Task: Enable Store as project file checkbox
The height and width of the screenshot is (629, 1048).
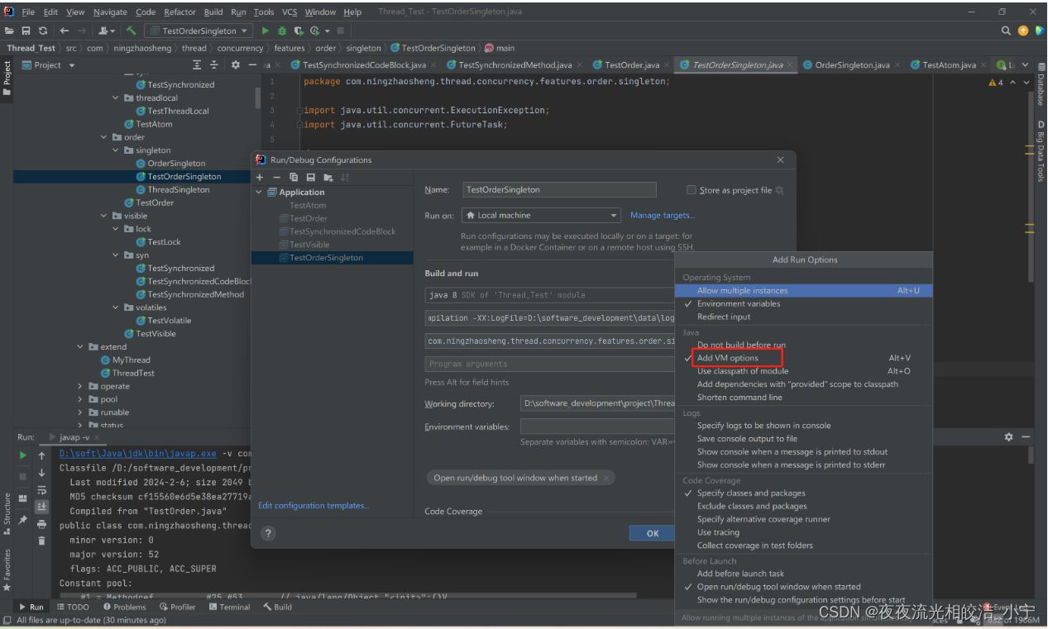Action: click(691, 190)
